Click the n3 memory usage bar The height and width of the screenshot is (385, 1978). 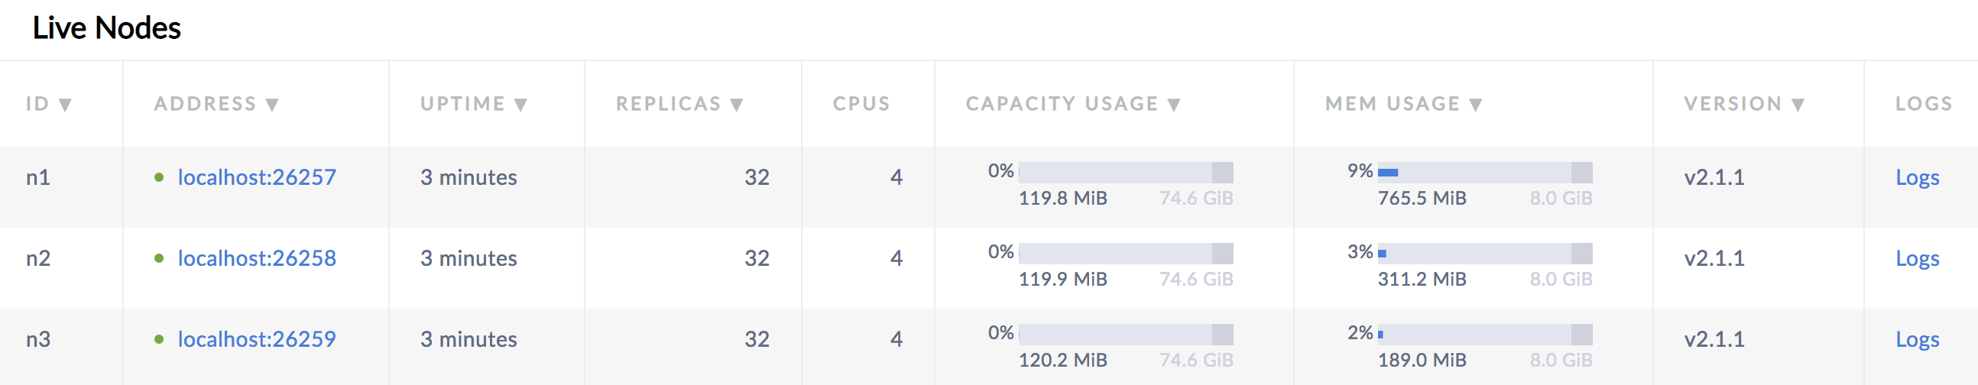tap(1484, 335)
